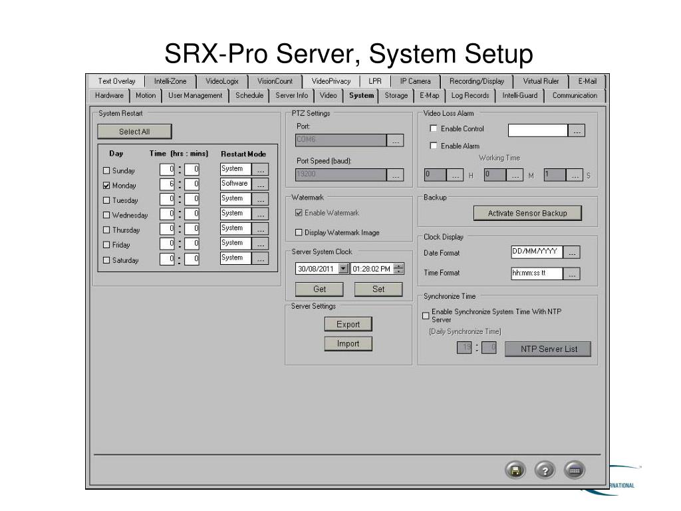Viewport: 681px width, 511px height.
Task: Click the save disk icon
Action: 515,470
